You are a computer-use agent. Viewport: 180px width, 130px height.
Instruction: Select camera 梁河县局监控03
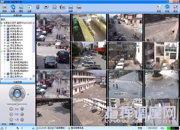point(19,68)
